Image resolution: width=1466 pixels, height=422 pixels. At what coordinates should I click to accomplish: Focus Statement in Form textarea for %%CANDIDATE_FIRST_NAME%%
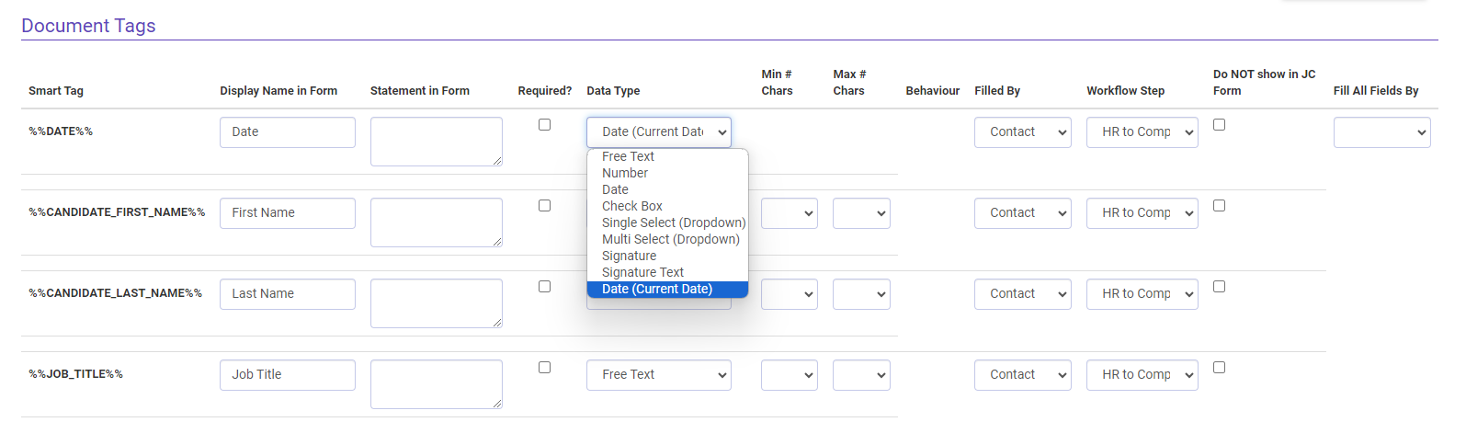[x=437, y=222]
